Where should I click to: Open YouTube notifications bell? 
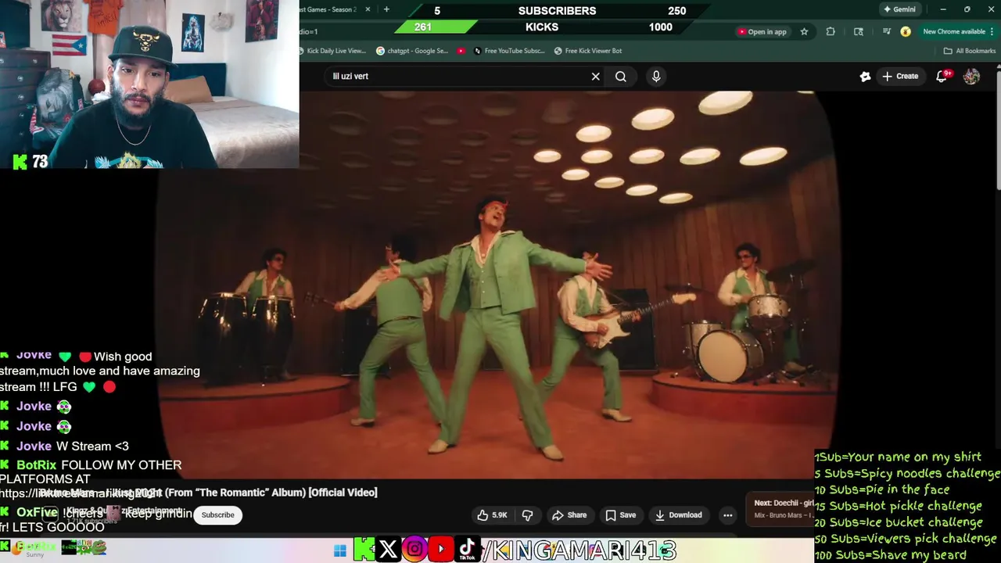point(942,77)
